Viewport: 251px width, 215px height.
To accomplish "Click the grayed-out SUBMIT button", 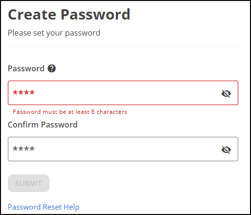I will [x=28, y=183].
